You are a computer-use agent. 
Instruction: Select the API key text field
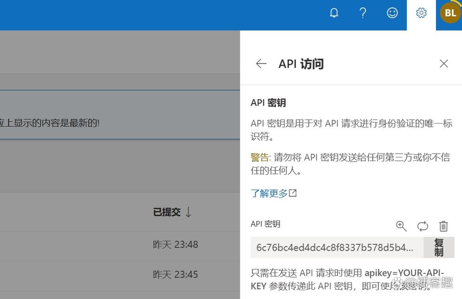pyautogui.click(x=335, y=247)
